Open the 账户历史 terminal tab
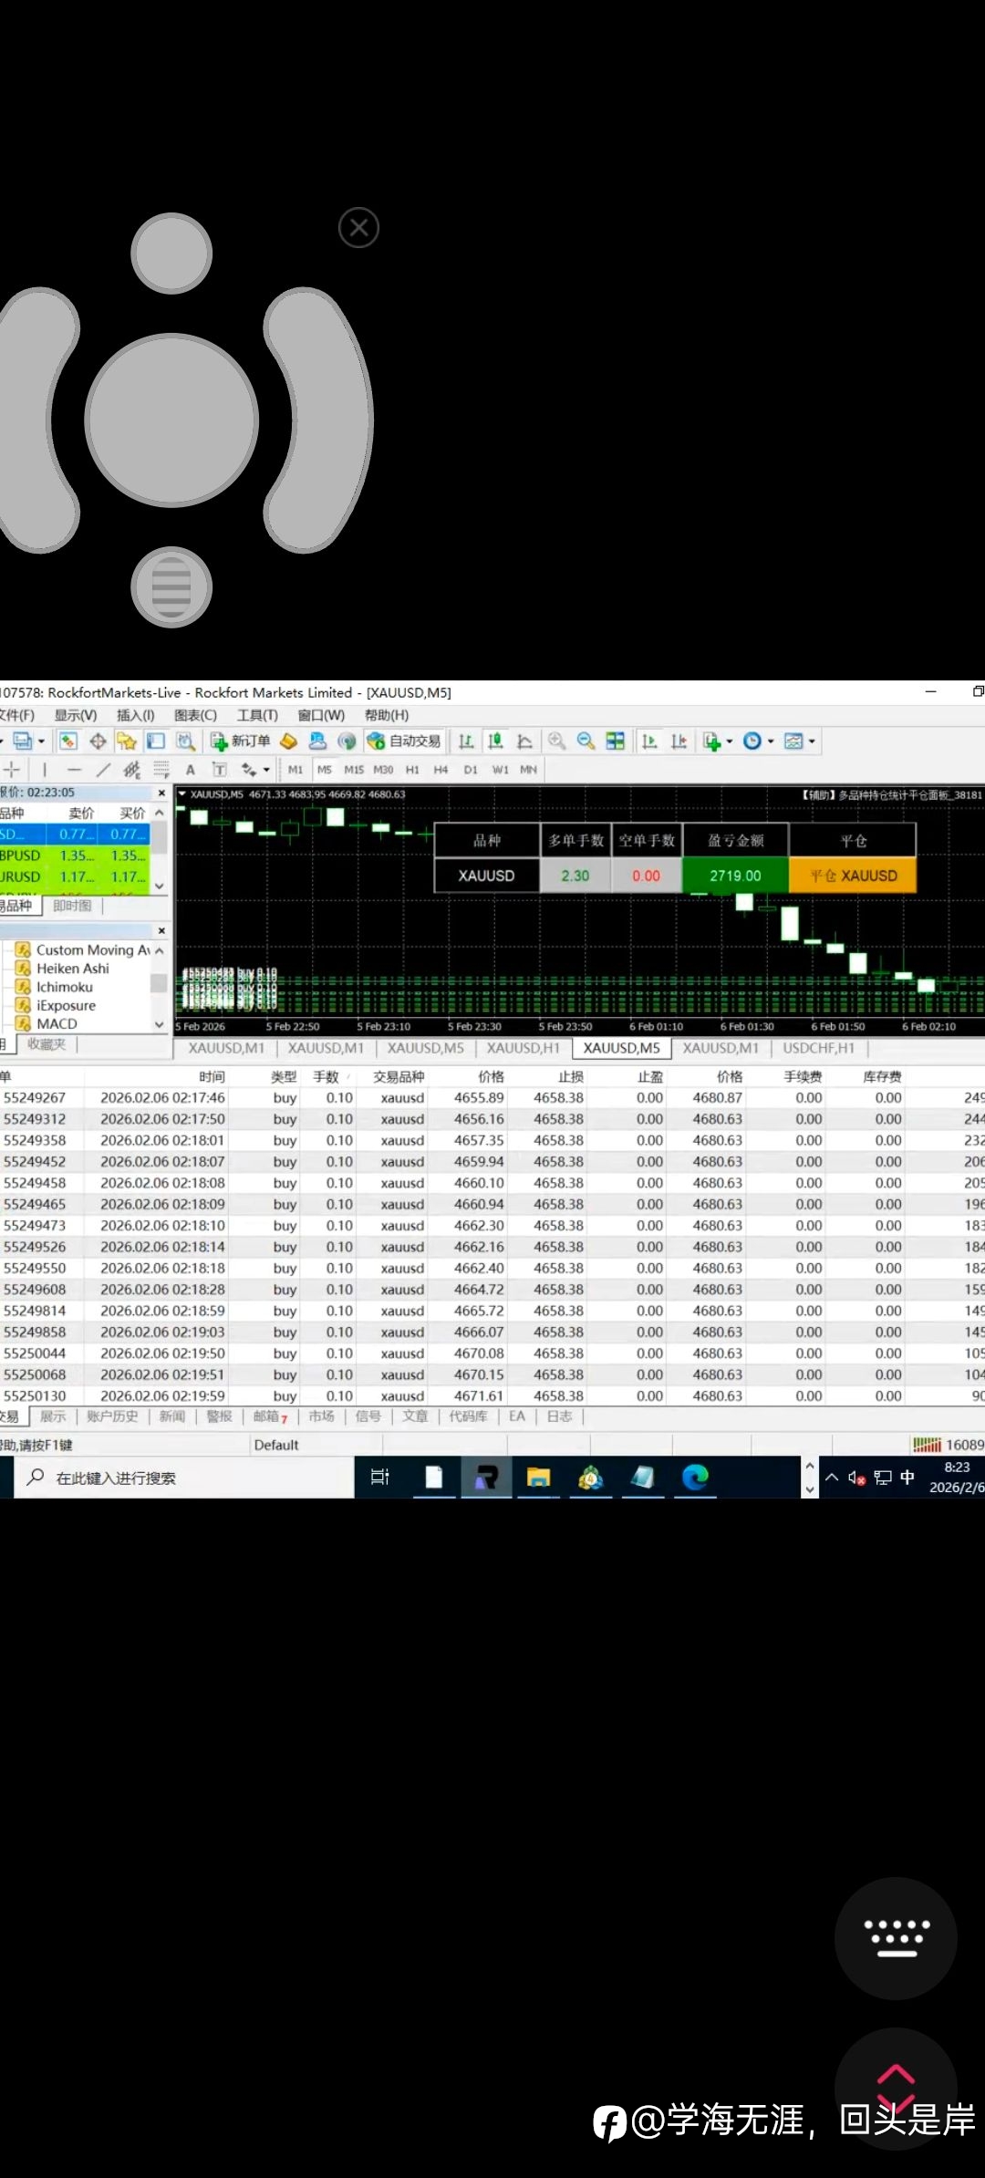The image size is (985, 2178). tap(112, 1416)
